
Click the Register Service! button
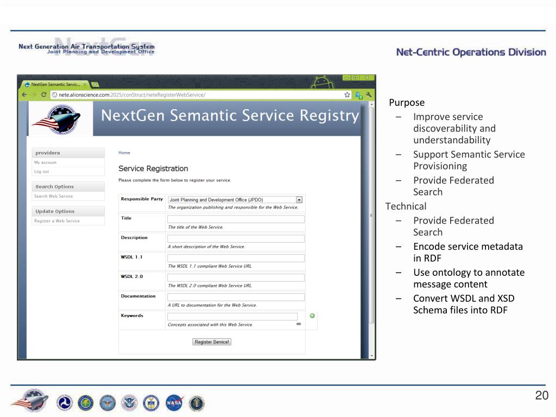(x=212, y=342)
